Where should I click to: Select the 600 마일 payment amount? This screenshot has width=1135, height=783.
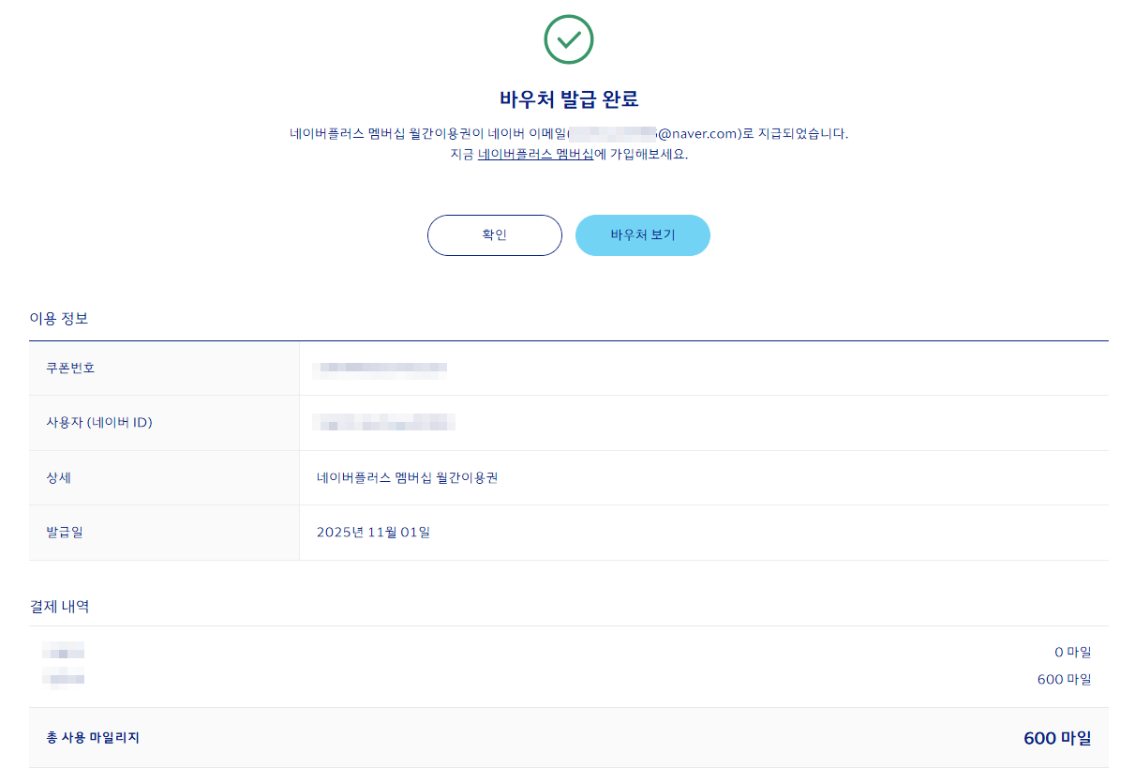(1065, 679)
